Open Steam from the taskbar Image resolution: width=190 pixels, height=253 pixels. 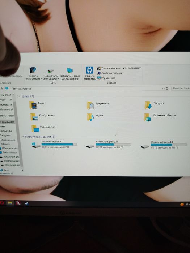[26, 203]
